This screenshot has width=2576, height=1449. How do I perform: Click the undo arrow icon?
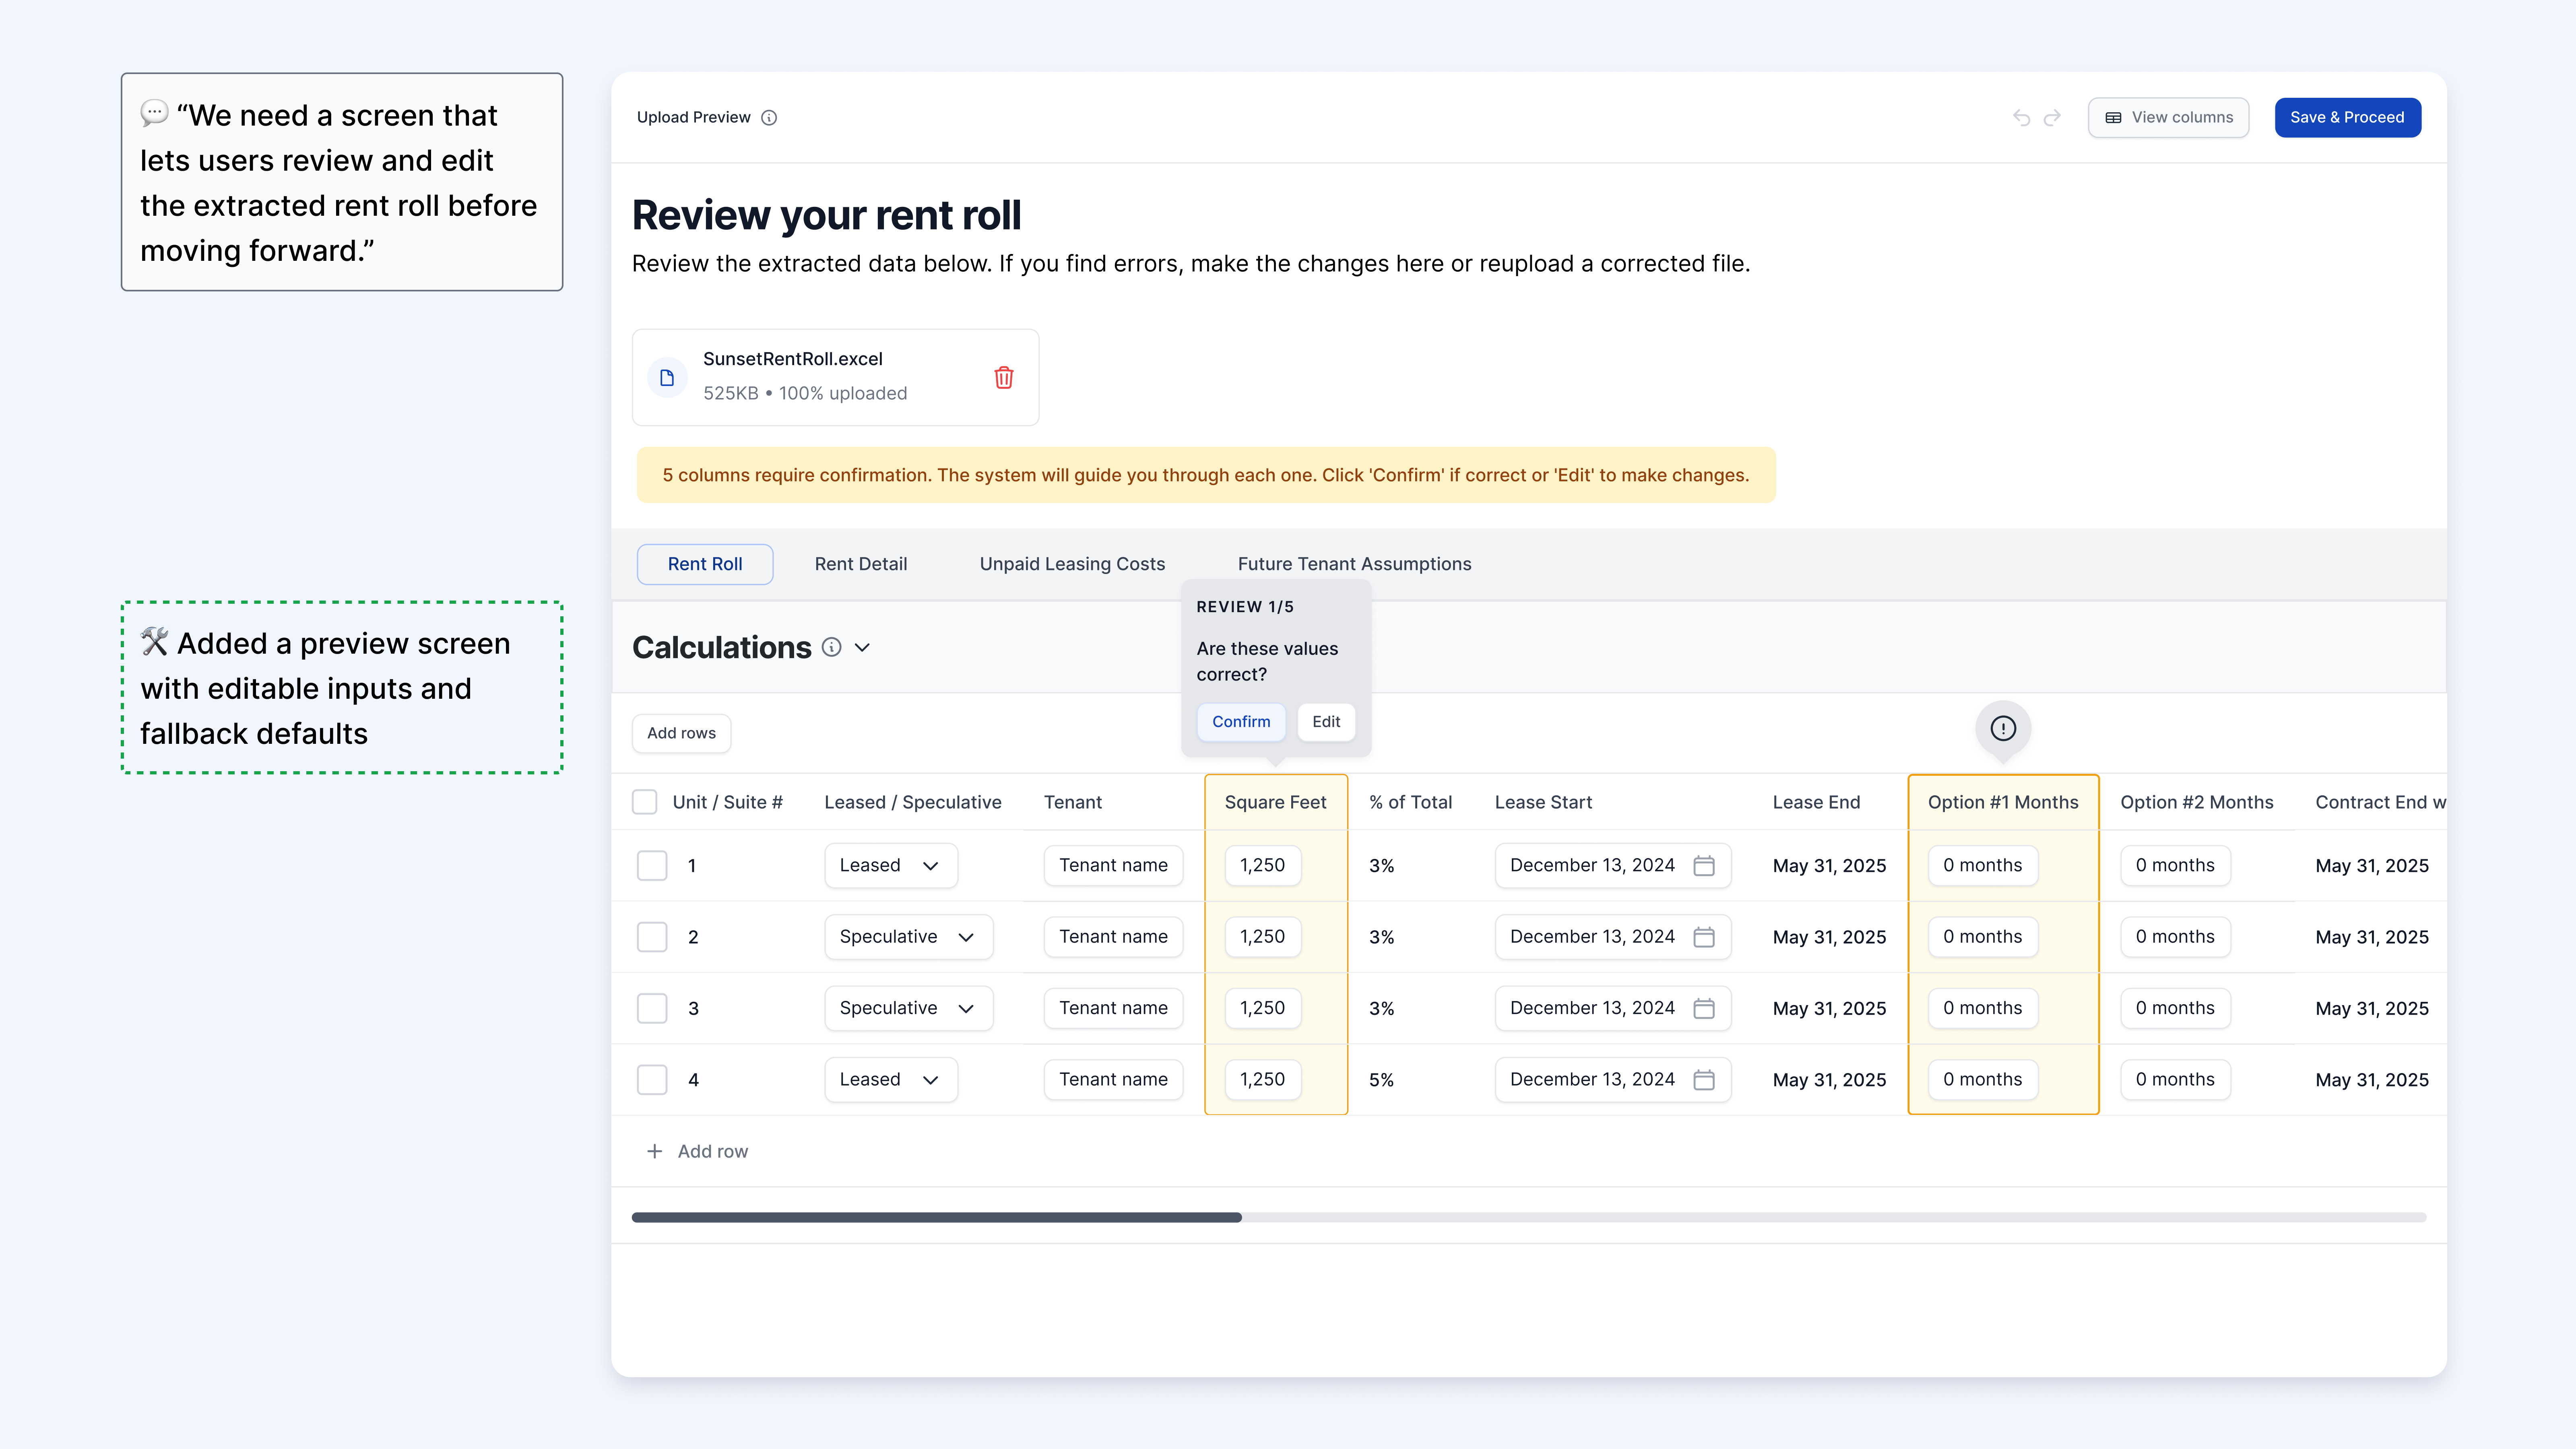click(x=2021, y=118)
